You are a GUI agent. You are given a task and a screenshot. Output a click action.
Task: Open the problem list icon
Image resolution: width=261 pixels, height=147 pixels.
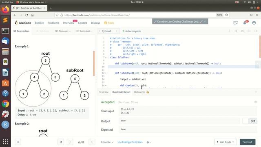pyautogui.click(x=18, y=142)
